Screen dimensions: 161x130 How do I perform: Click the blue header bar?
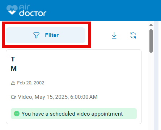point(80,10)
